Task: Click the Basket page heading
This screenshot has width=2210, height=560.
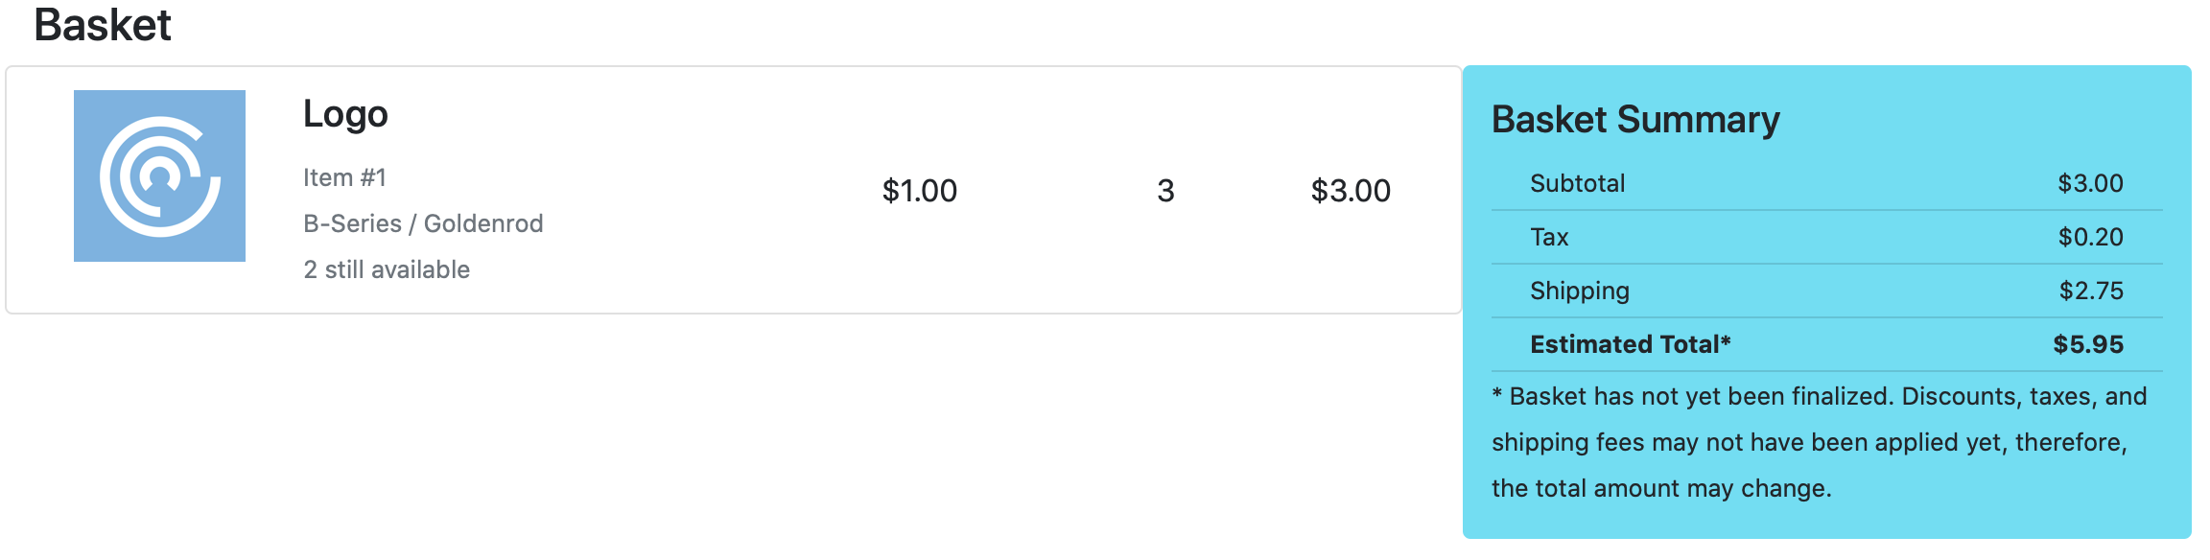Action: 103,25
